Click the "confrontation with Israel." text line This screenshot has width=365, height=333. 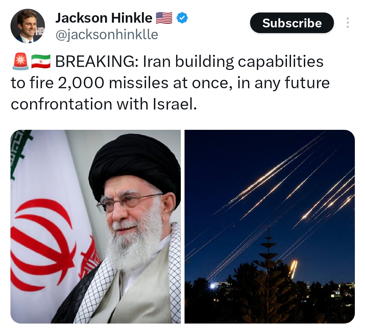[x=104, y=104]
